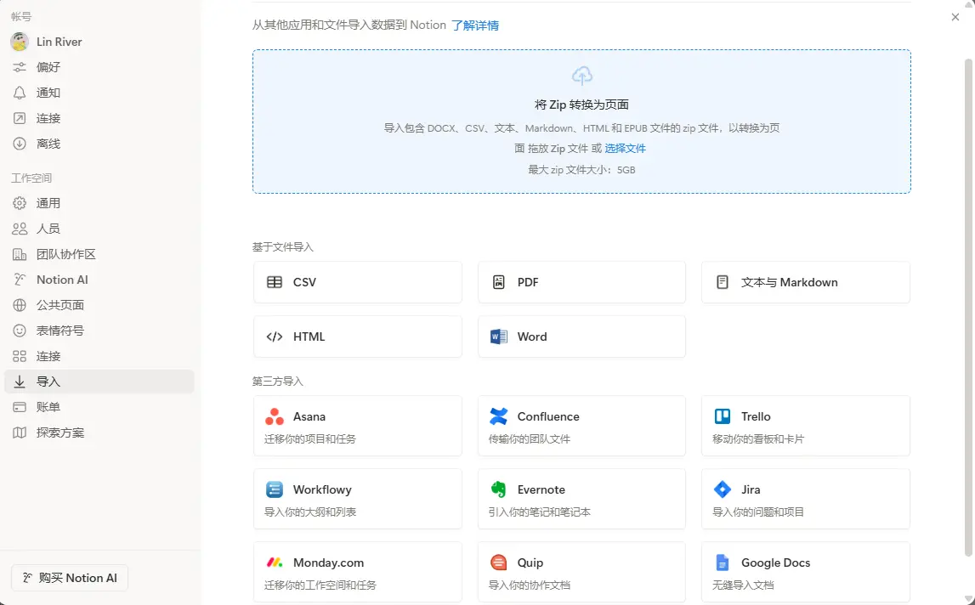Open the 公共页面 section

tap(99, 305)
